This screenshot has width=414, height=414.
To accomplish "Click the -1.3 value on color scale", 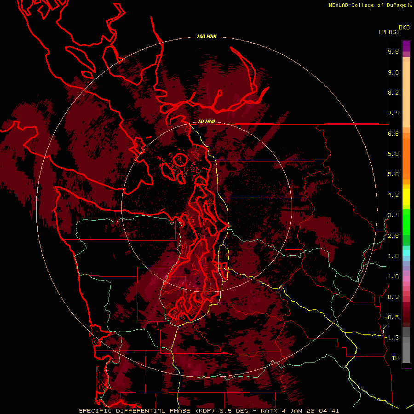I will pyautogui.click(x=391, y=338).
